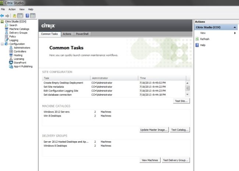Click the Logging icon in tree
The width and height of the screenshot is (239, 171).
coord(7,40)
